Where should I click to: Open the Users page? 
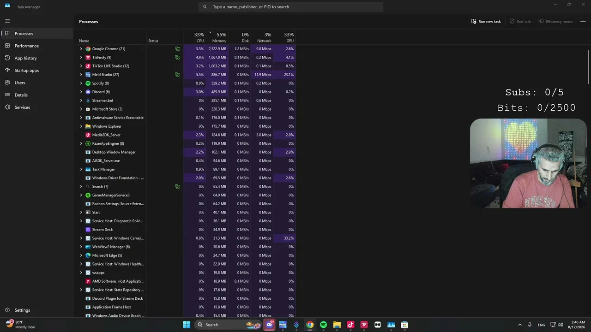pos(37,83)
